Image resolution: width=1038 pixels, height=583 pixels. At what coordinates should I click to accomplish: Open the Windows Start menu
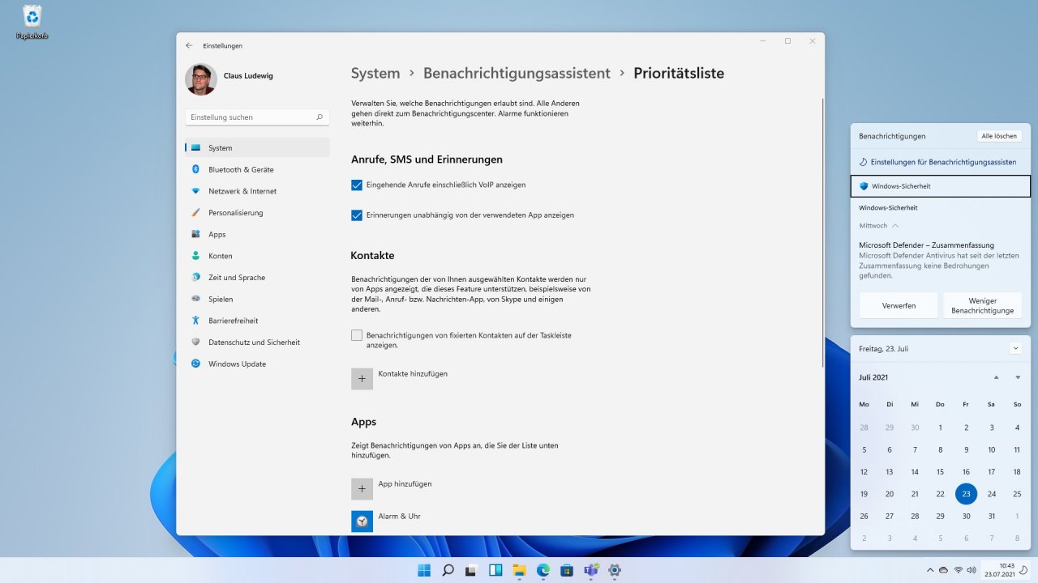pyautogui.click(x=424, y=570)
